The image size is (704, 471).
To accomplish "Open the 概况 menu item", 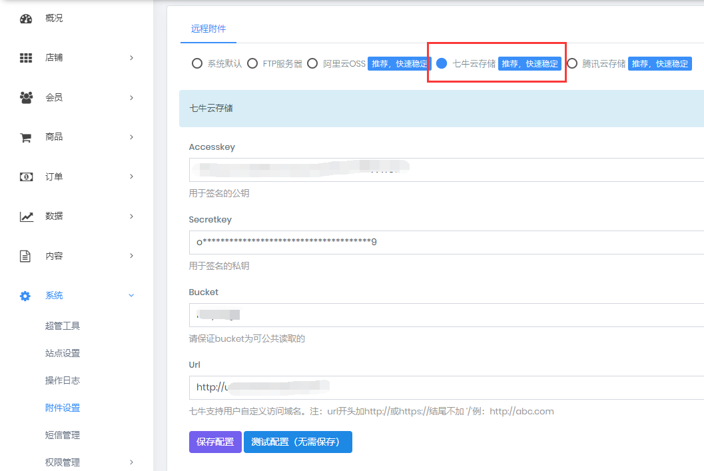I will coord(54,18).
